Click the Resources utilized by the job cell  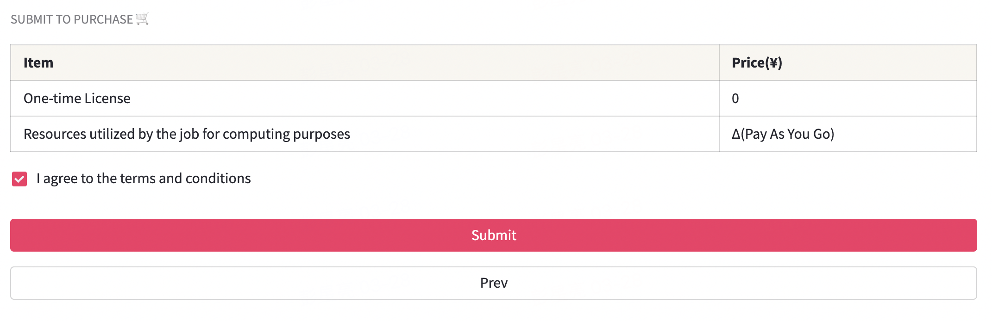[x=187, y=134]
